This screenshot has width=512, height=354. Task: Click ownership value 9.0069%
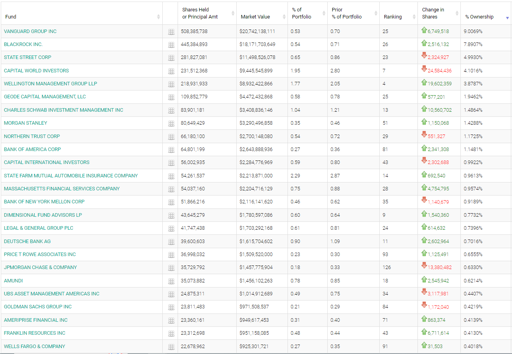click(474, 31)
